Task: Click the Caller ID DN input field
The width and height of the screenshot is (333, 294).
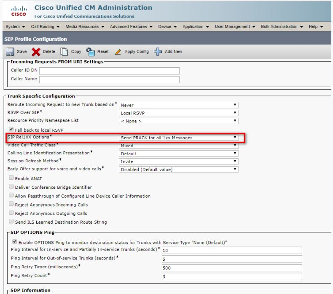Action: point(109,71)
